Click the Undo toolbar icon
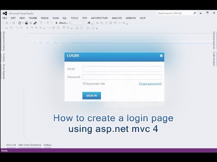The image size is (217, 162). [x=41, y=23]
